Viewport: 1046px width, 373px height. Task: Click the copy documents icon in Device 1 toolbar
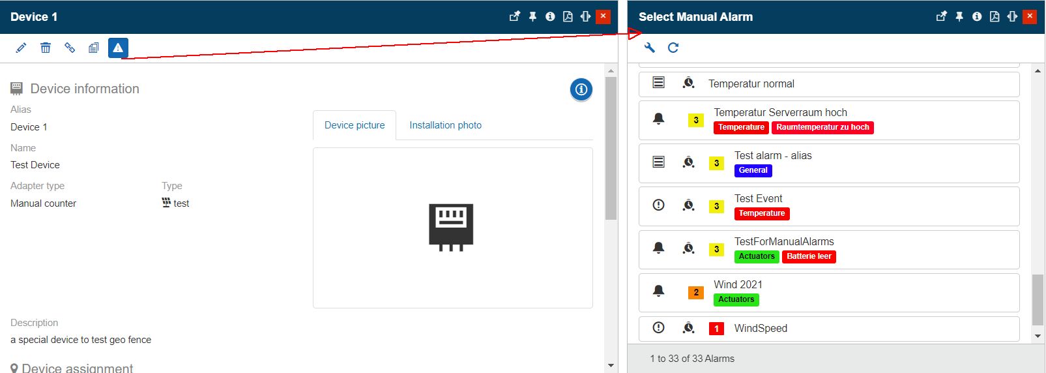[x=94, y=48]
